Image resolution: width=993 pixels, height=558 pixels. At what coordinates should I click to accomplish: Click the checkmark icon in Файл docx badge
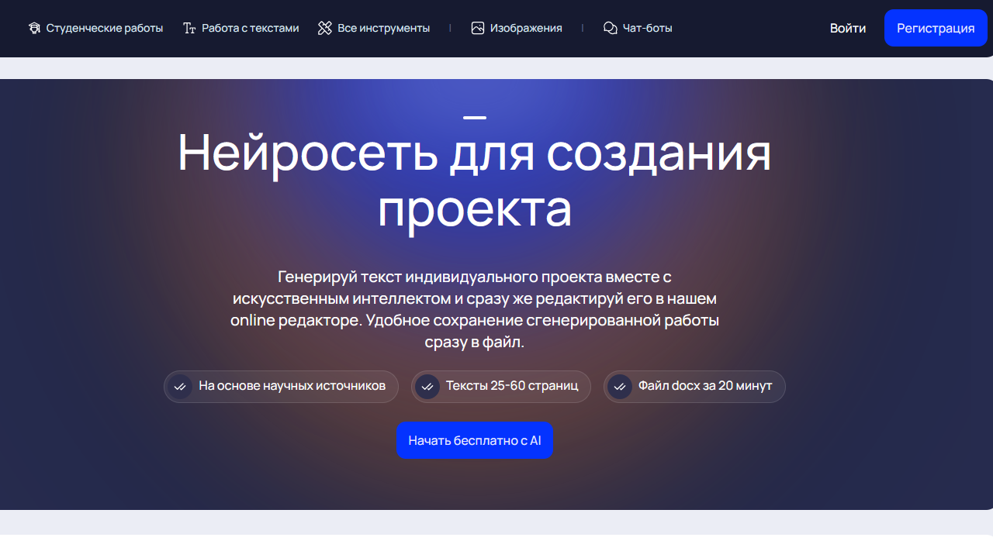[619, 386]
